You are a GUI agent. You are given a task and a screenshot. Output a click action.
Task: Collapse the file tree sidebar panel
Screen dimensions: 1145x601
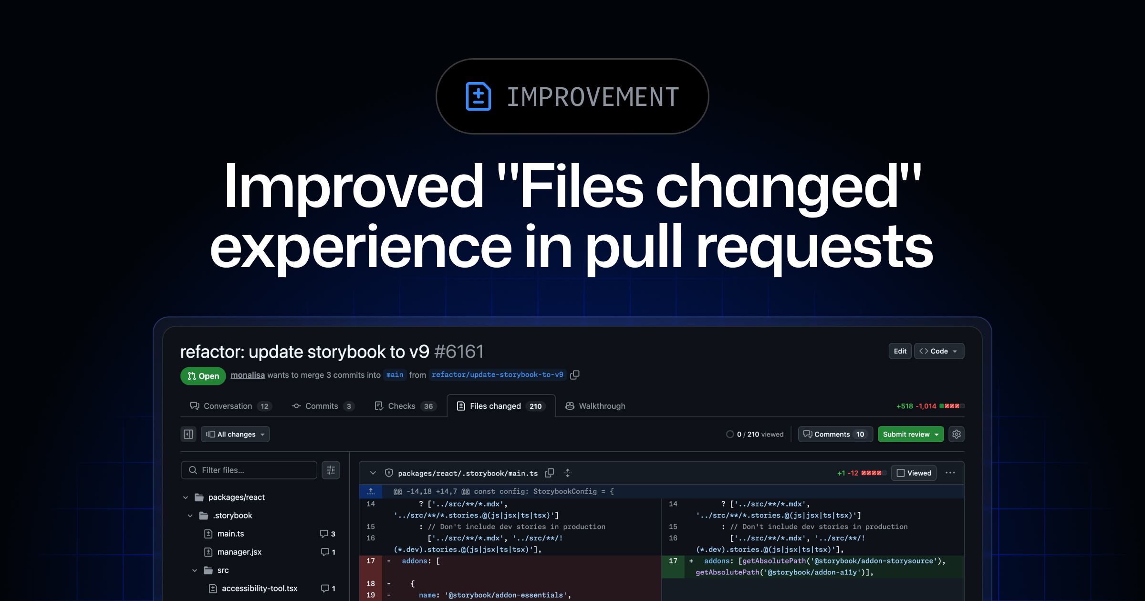[188, 434]
